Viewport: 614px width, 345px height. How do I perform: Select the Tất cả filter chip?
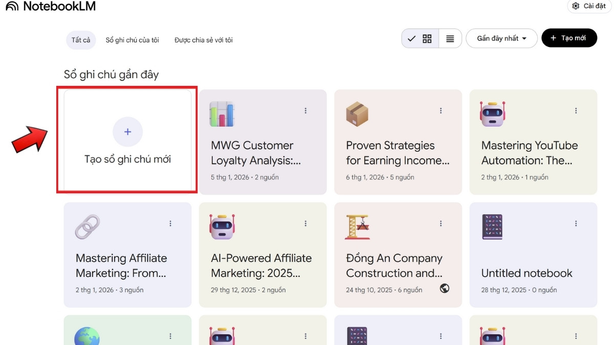coord(81,40)
